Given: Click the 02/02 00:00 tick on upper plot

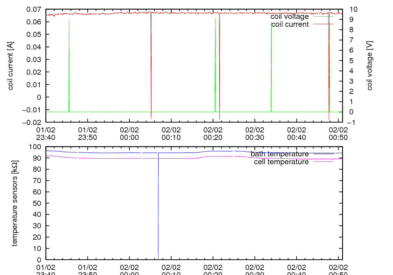Looking at the screenshot, I should click(x=129, y=133).
